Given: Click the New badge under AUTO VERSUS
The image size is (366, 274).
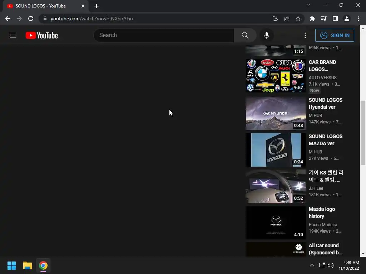Looking at the screenshot, I should (x=315, y=91).
